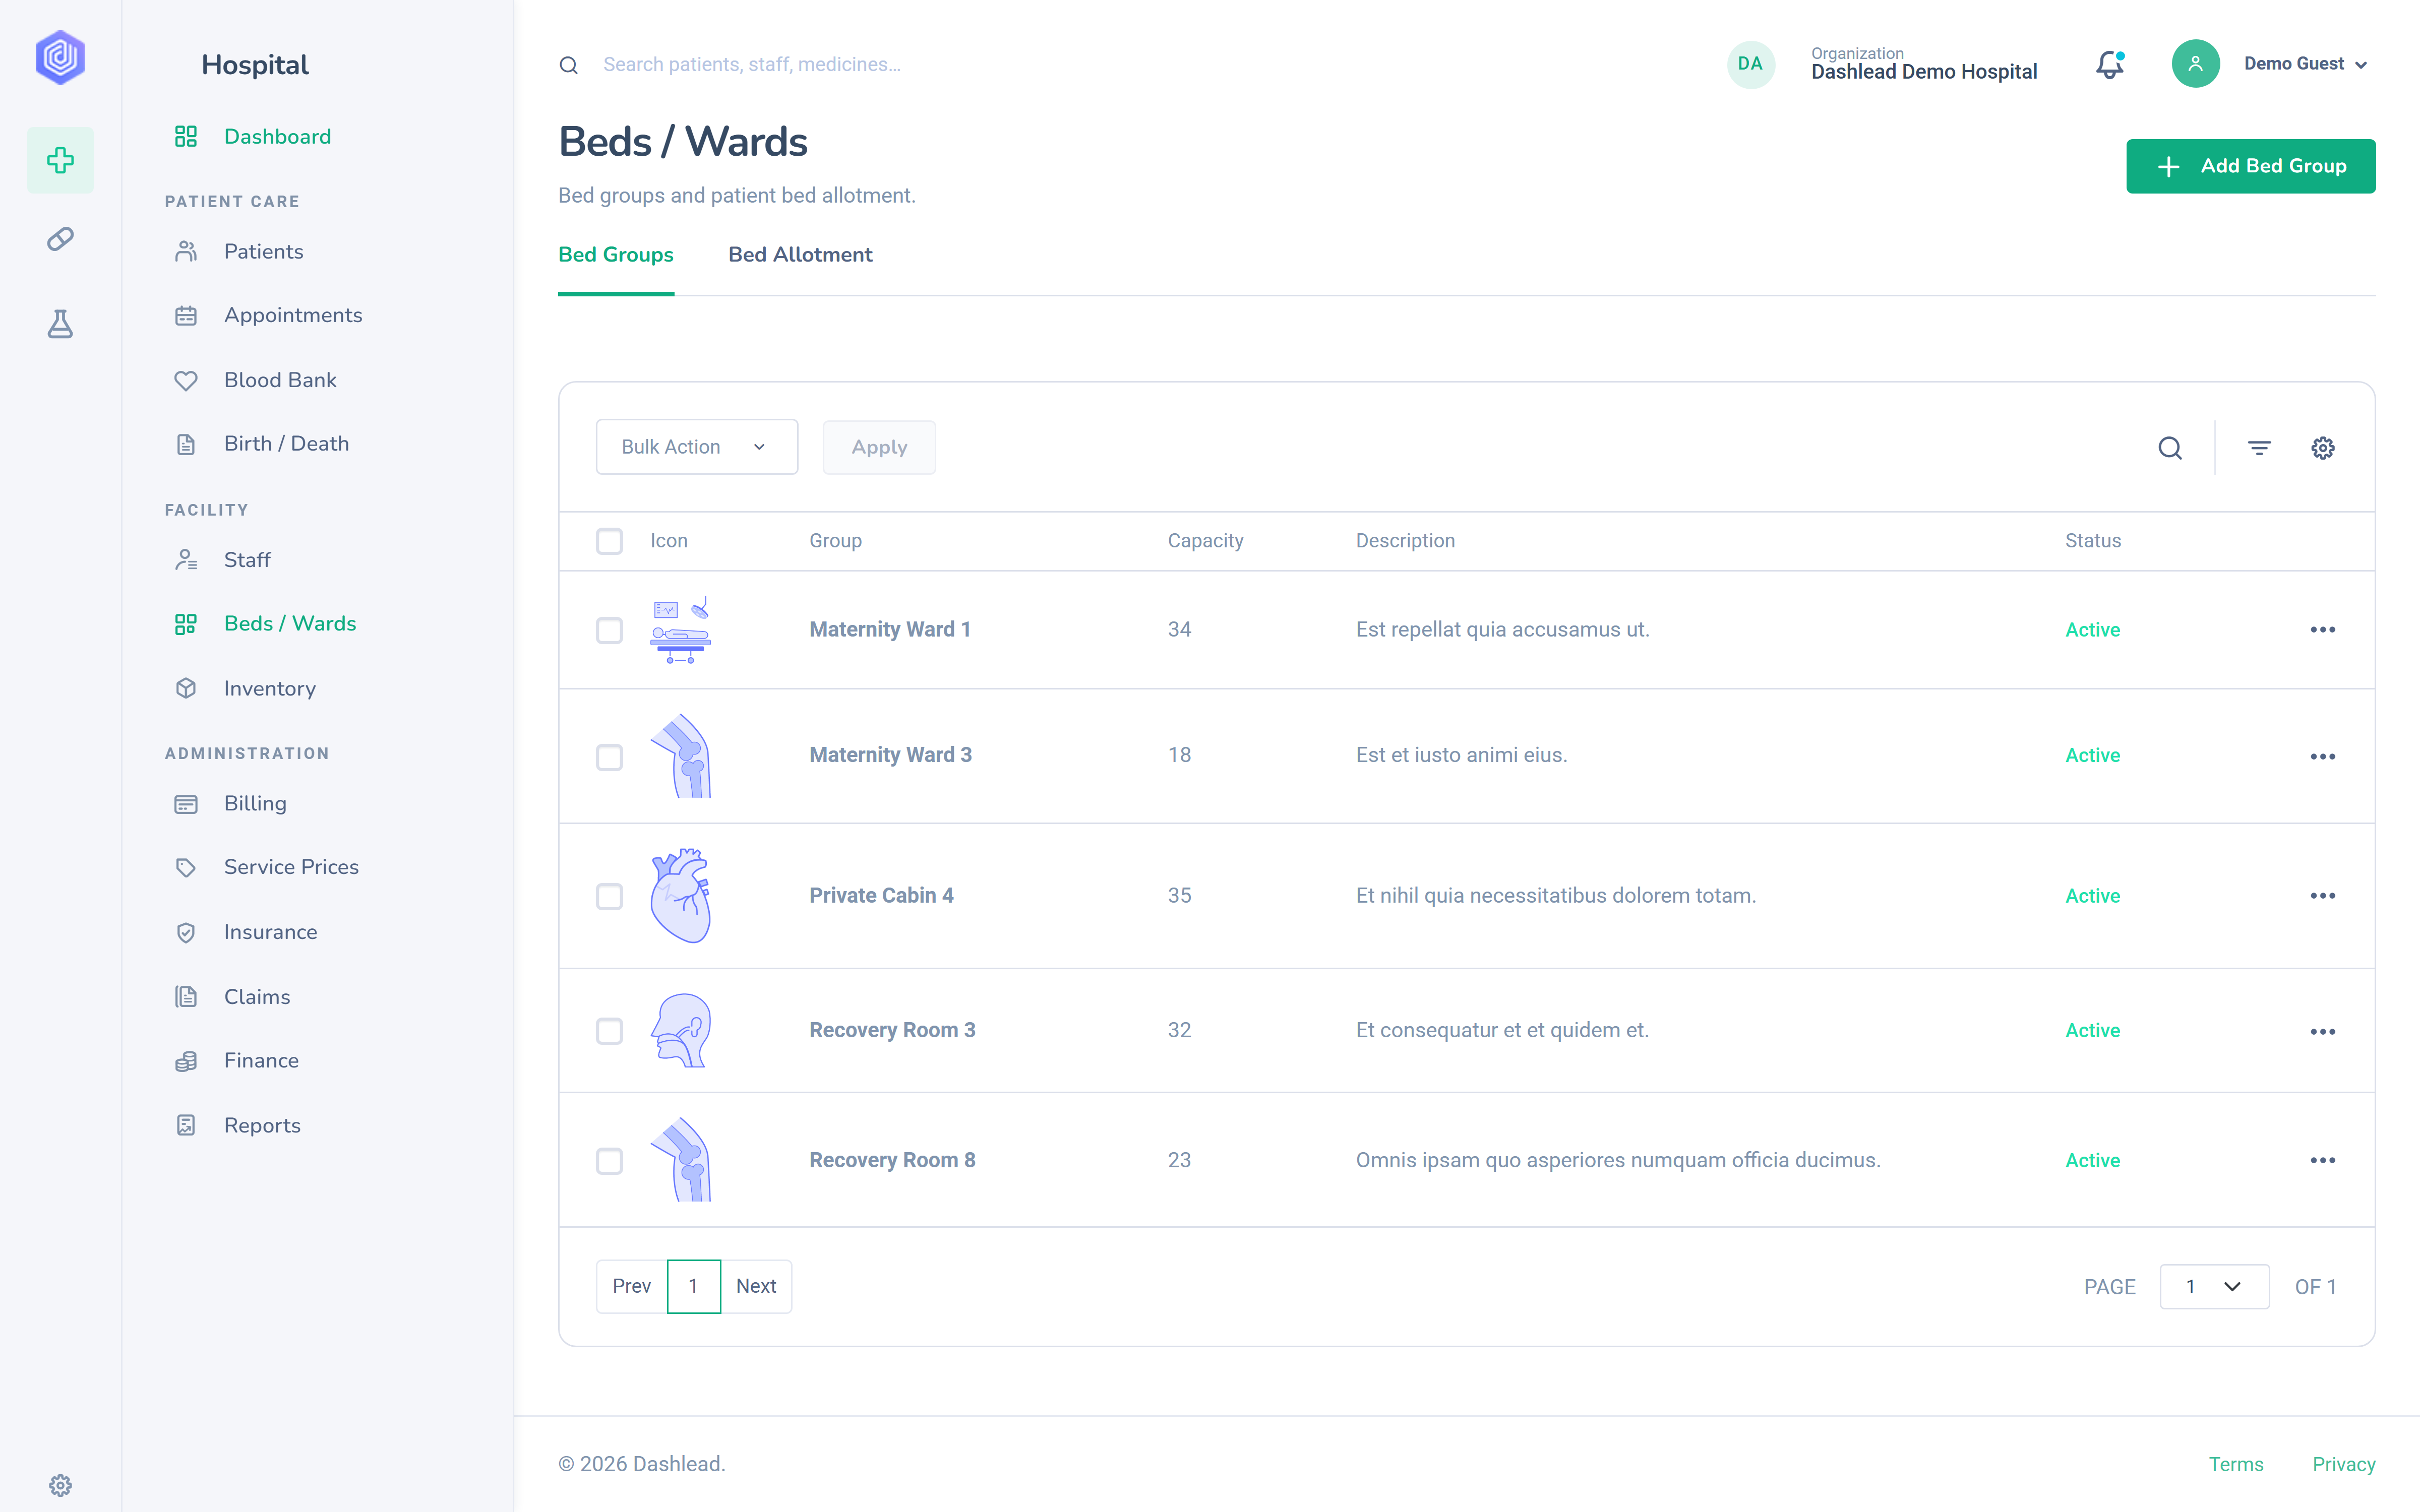Click the Apply button
2420x1512 pixels.
click(x=879, y=447)
